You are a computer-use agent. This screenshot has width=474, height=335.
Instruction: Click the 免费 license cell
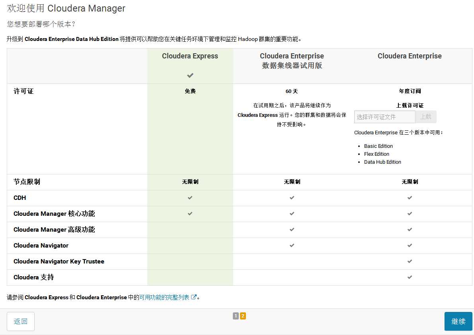point(190,91)
